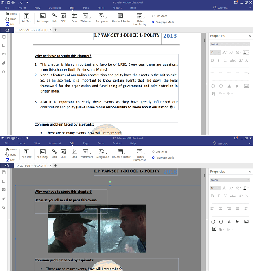The image size is (253, 271).
Task: Toggle superscript in top window Properties
Action: pos(241,60)
